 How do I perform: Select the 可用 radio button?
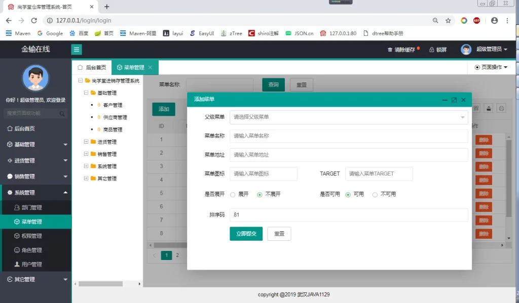348,194
